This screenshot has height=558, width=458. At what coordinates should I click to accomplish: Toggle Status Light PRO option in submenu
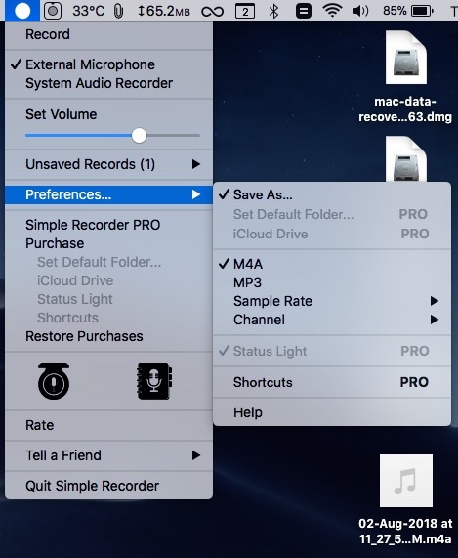332,351
